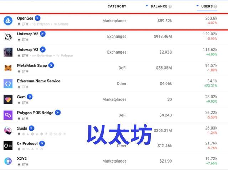Screen dimensions: 228x170
Task: Click the CATEGORY column header
Action: coord(117,6)
